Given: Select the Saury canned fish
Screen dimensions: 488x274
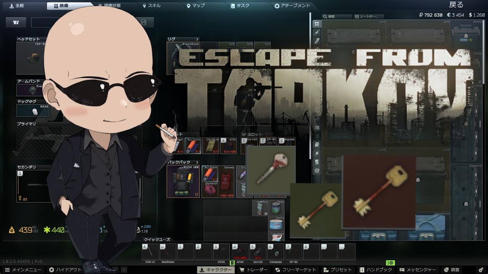Looking at the screenshot, I should point(276,224).
